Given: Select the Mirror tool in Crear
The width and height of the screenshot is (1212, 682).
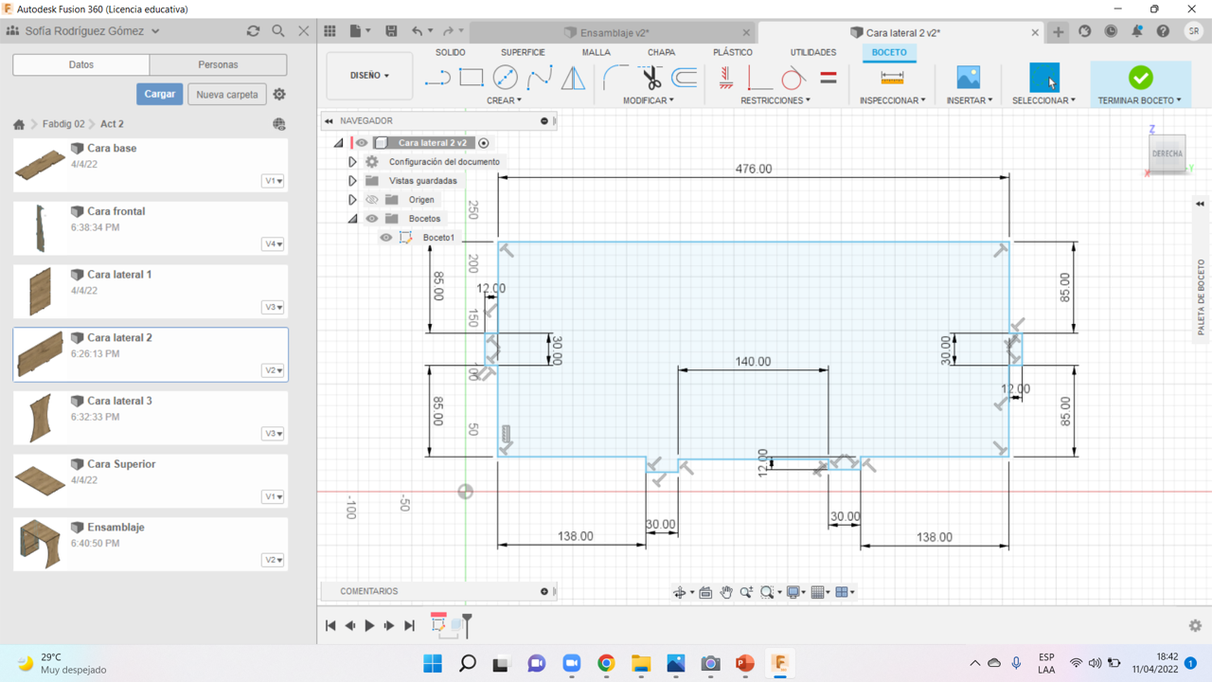Looking at the screenshot, I should coord(573,78).
